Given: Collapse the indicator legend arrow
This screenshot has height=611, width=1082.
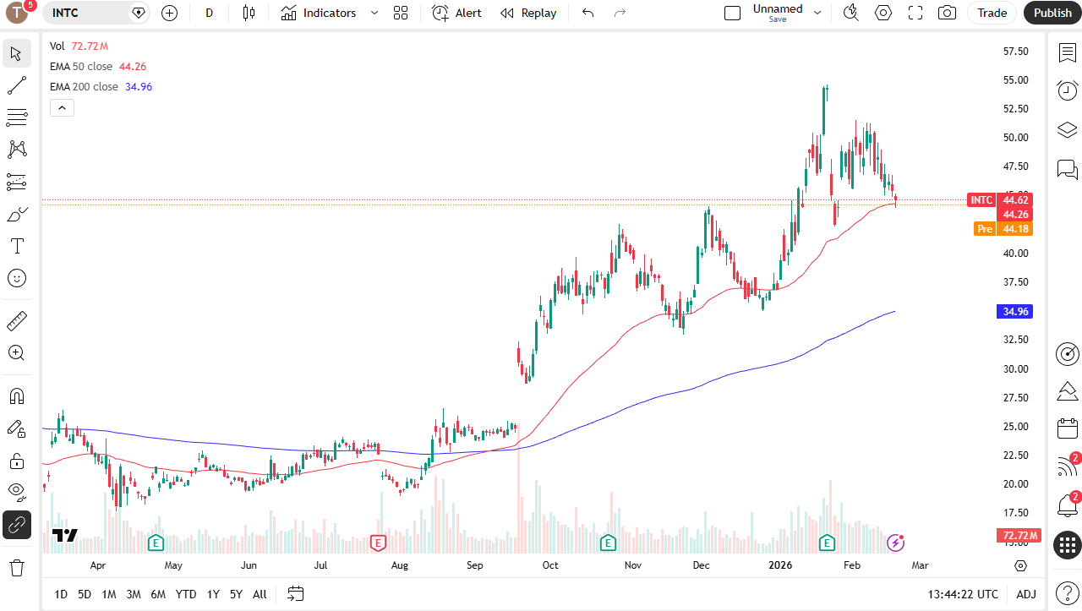Looking at the screenshot, I should pyautogui.click(x=63, y=107).
